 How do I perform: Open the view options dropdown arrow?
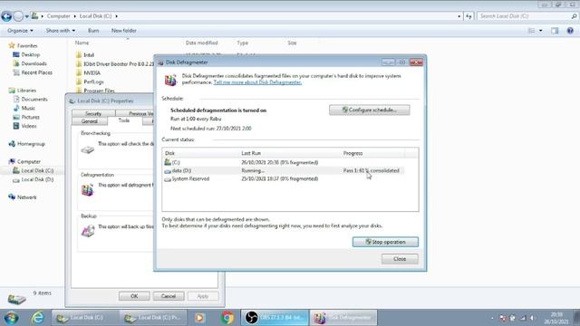(x=541, y=31)
